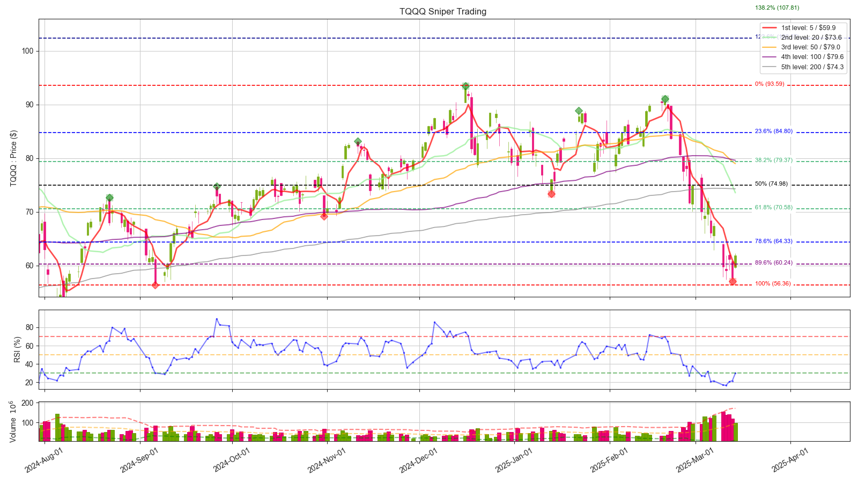Click the 2025-Jan-01 date tick label
This screenshot has height=483, width=858.
pyautogui.click(x=514, y=460)
